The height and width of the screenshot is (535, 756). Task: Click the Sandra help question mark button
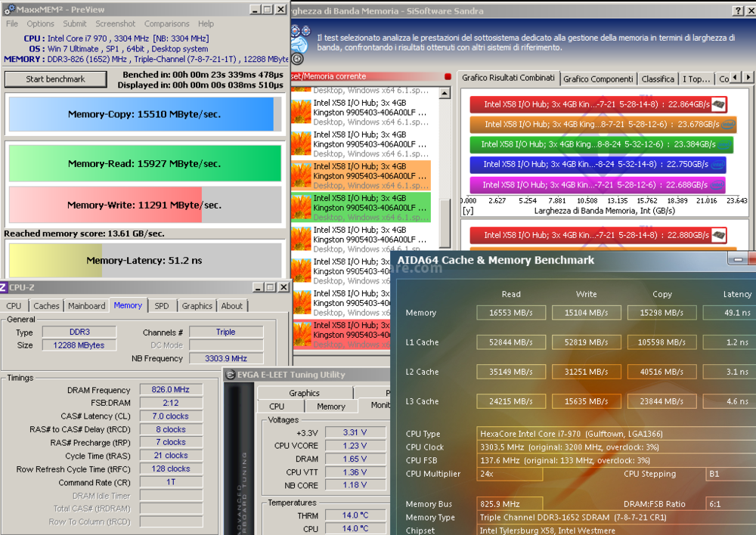point(738,11)
